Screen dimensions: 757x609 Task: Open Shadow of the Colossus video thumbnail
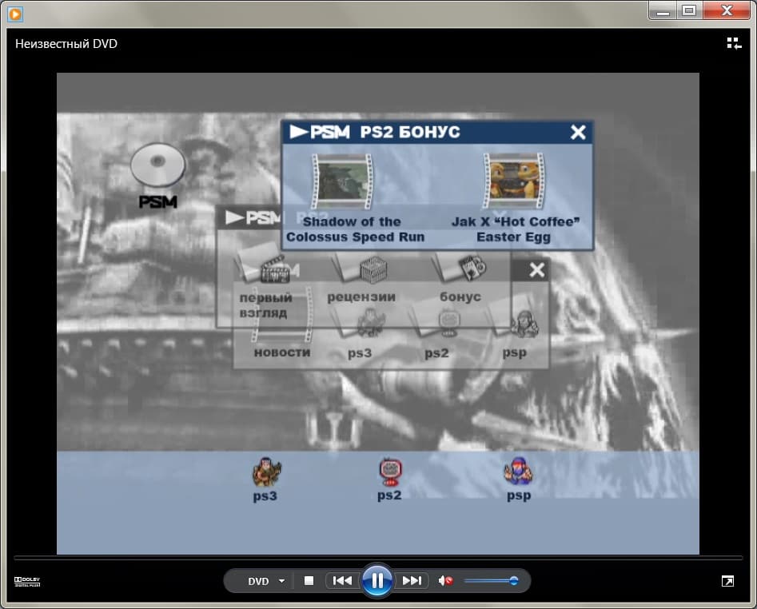coord(342,181)
